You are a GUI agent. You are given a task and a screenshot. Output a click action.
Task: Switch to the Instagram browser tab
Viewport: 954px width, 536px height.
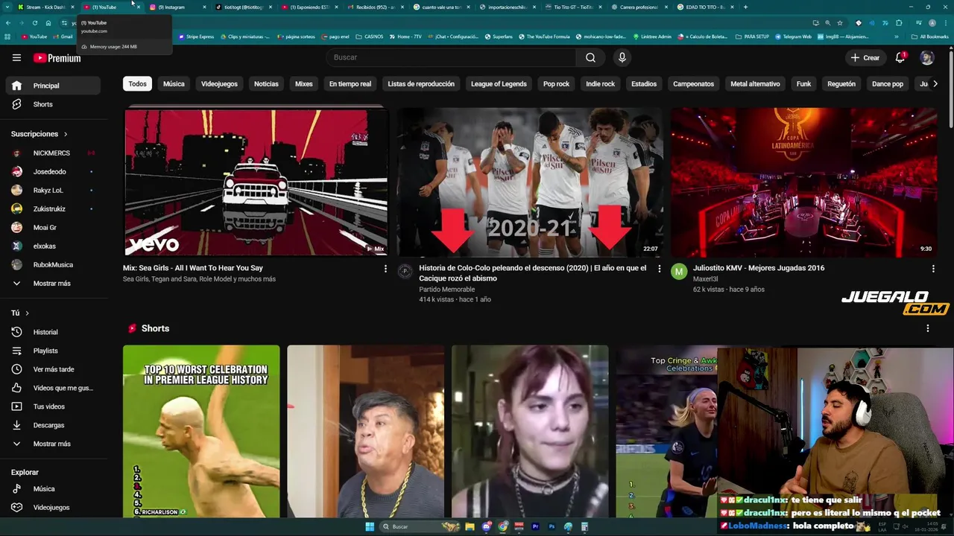pyautogui.click(x=176, y=7)
